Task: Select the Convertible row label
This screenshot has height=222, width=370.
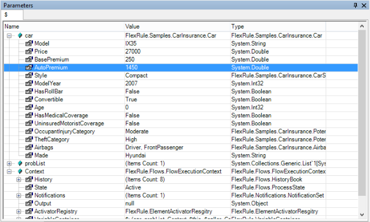Action: tap(49, 100)
